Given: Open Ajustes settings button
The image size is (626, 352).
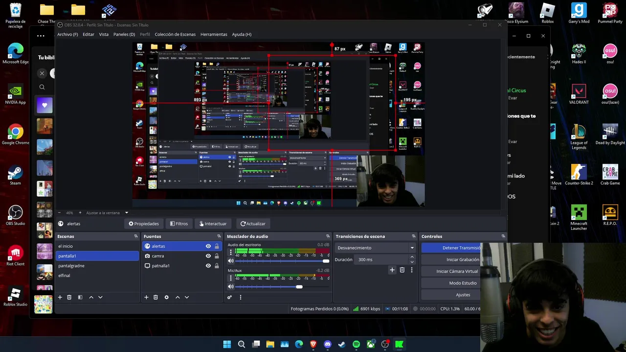Looking at the screenshot, I should tap(451, 295).
